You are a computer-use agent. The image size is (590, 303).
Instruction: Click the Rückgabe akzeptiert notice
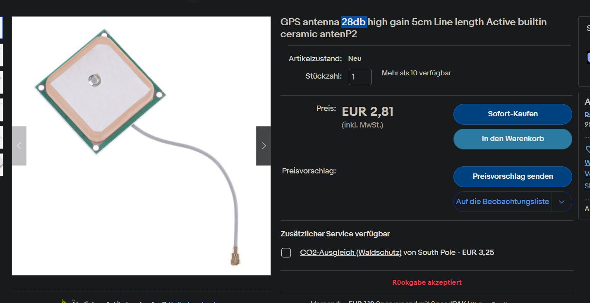coord(427,282)
